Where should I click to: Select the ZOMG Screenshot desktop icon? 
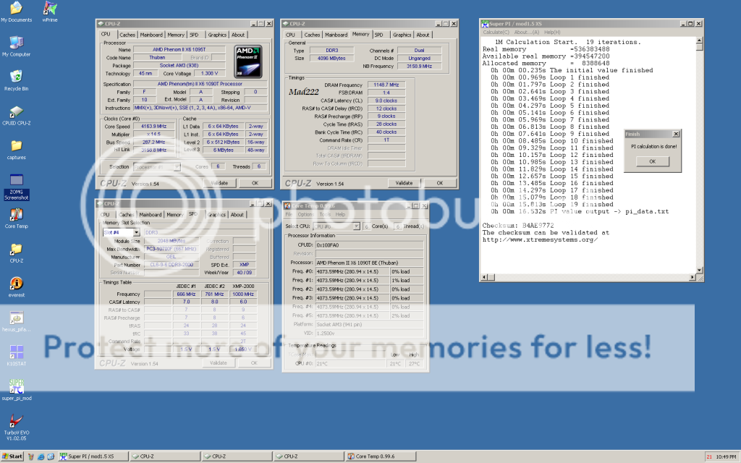coord(16,180)
